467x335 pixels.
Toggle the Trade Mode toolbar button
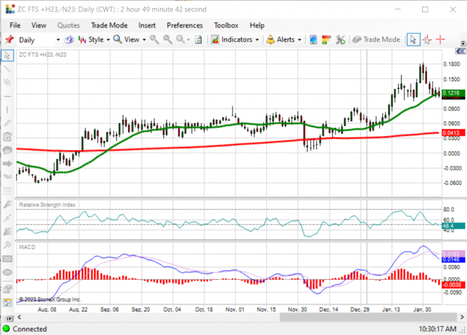(376, 39)
